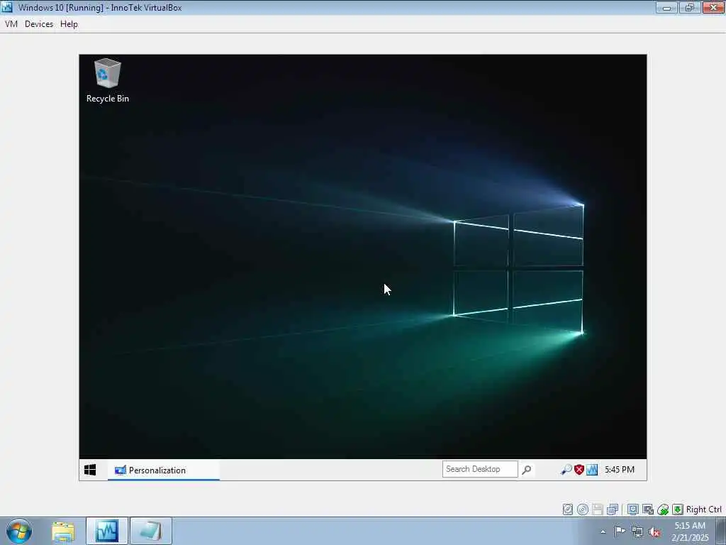Screen dimensions: 726x545
Task: Click the green network adapter indicator icon
Action: (x=663, y=510)
